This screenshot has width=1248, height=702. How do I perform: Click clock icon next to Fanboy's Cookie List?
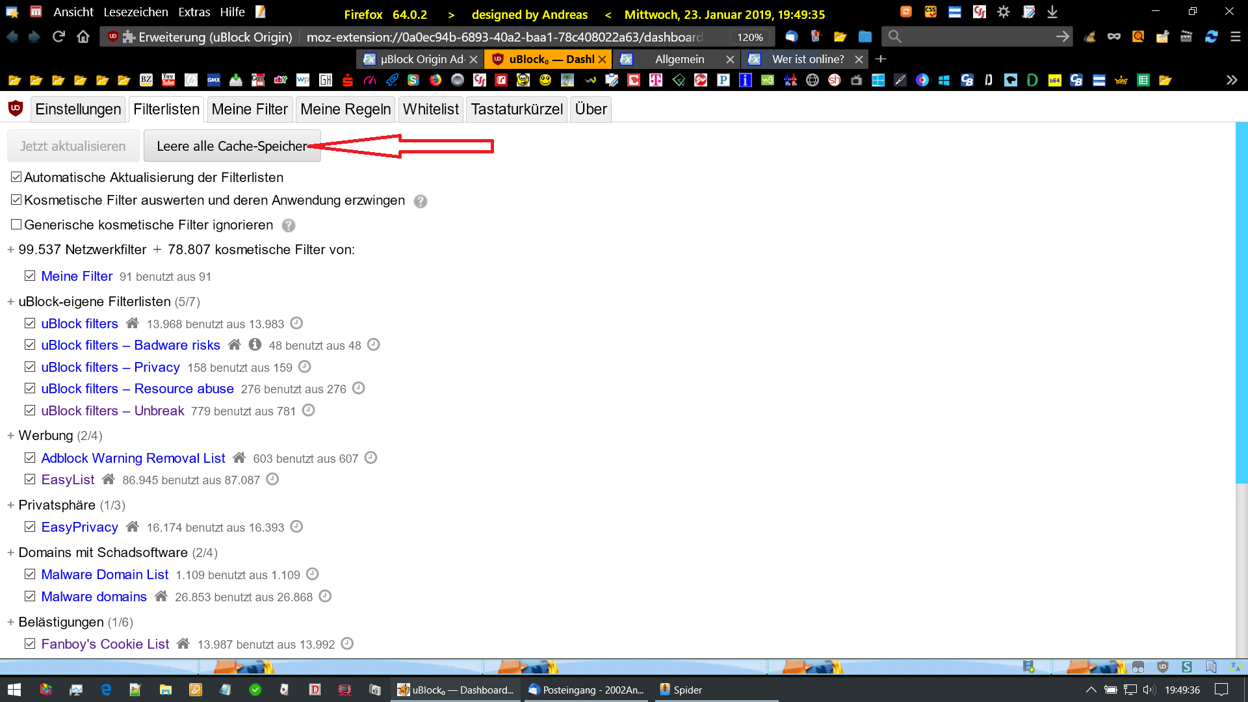click(x=347, y=643)
